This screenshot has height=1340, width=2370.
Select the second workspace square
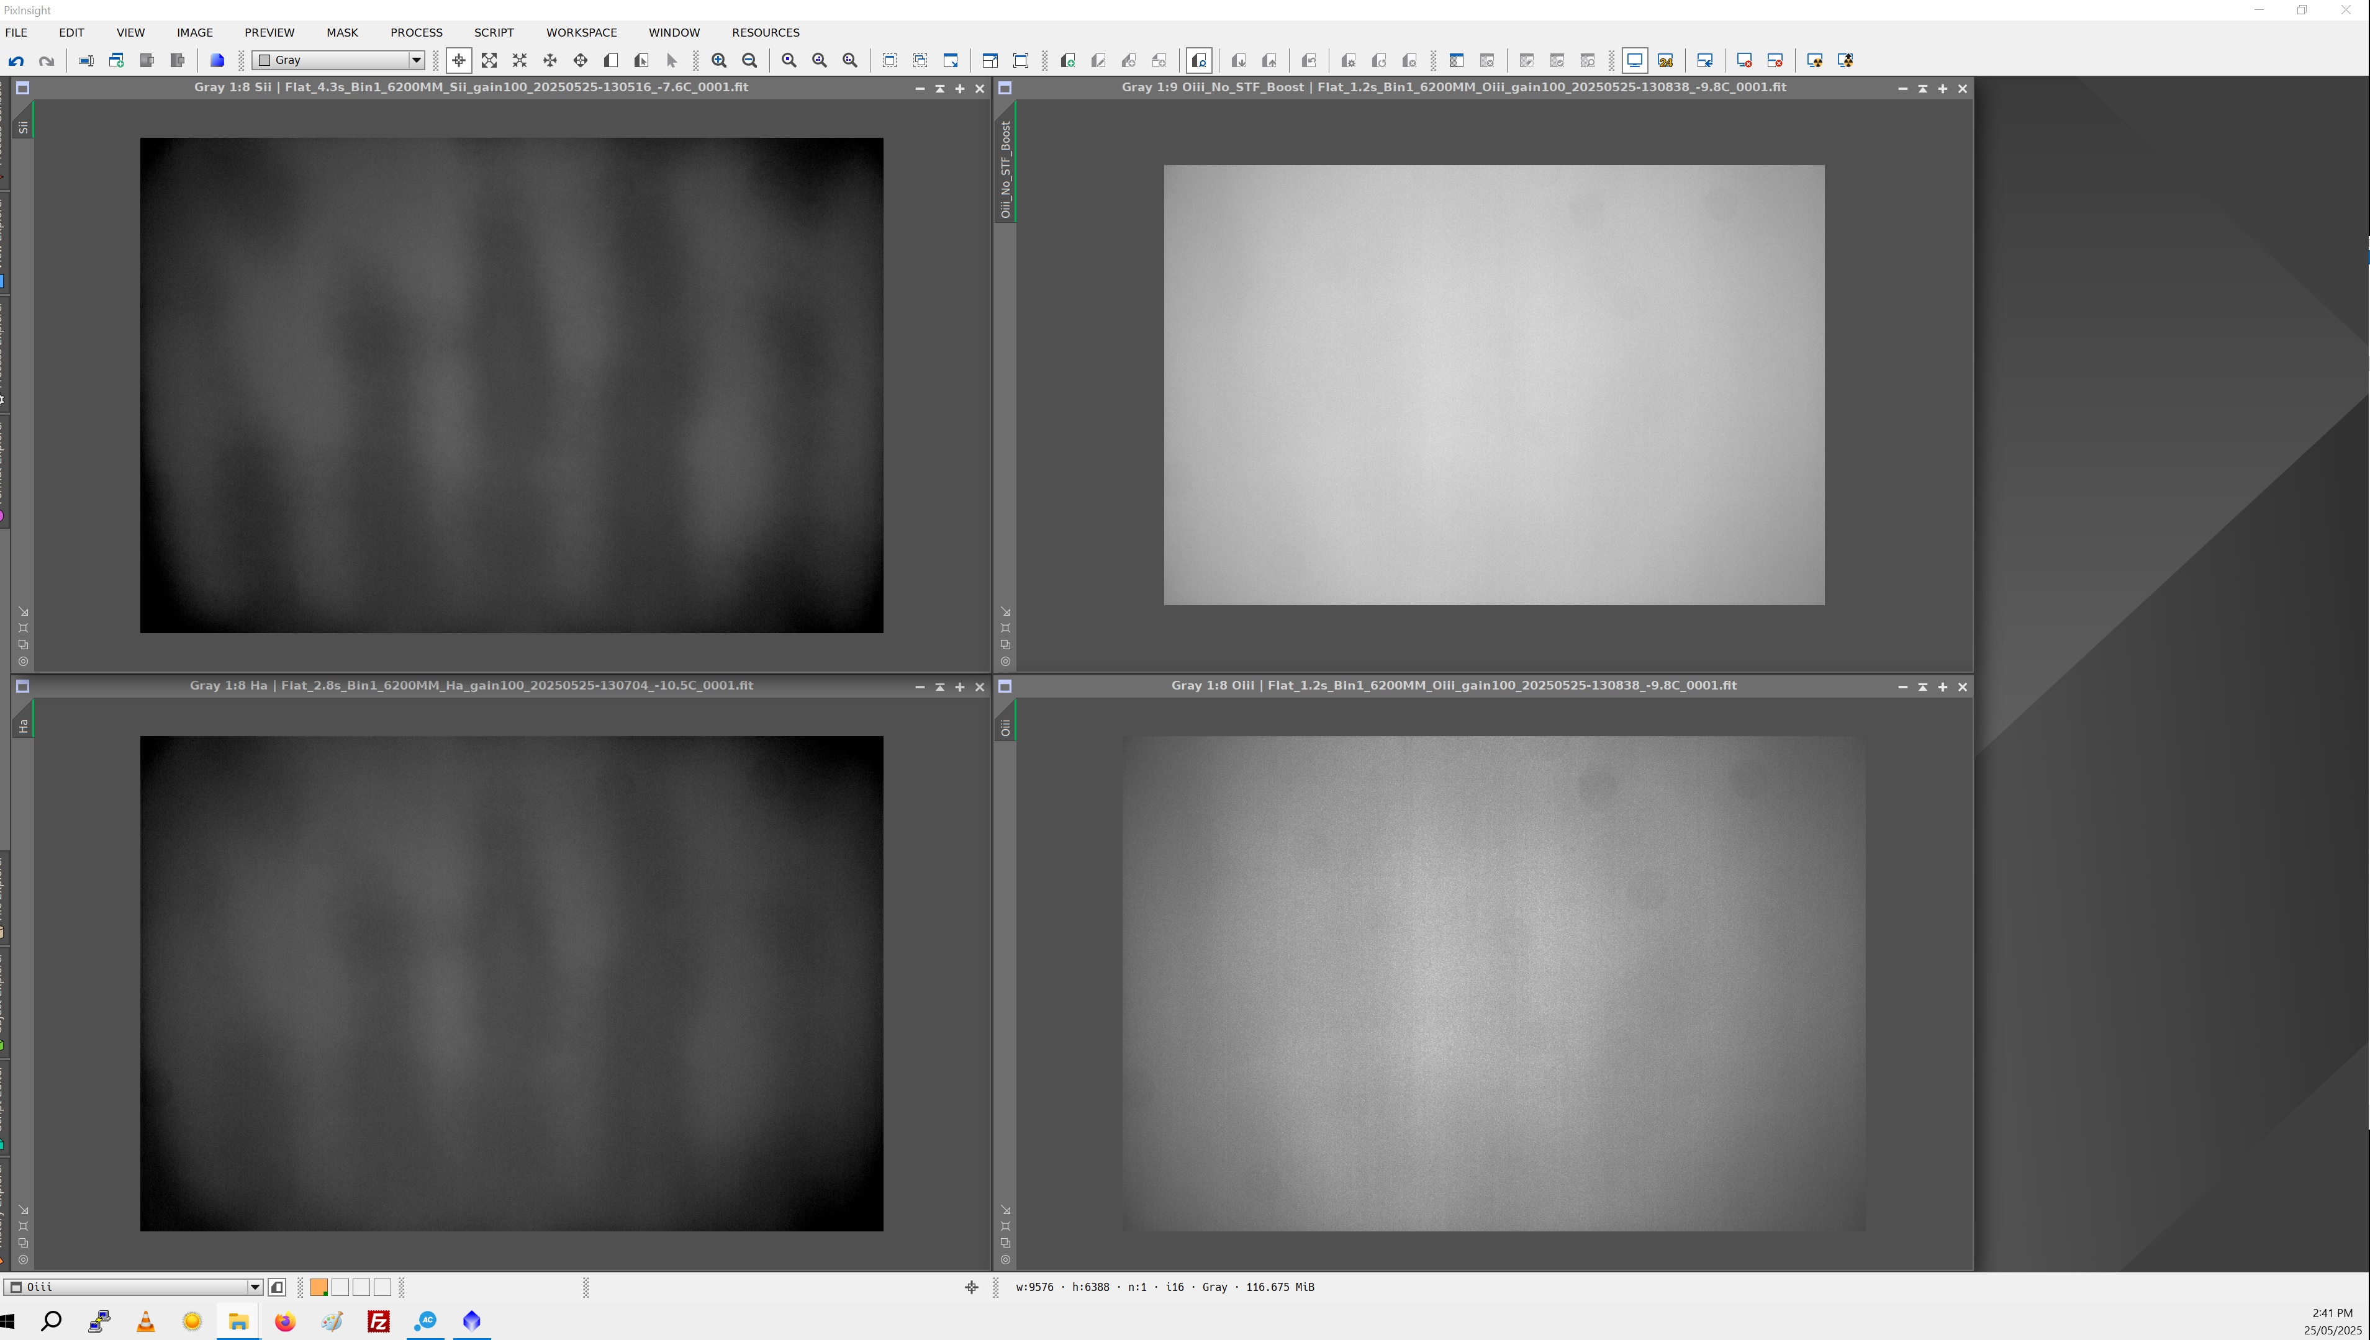tap(340, 1287)
